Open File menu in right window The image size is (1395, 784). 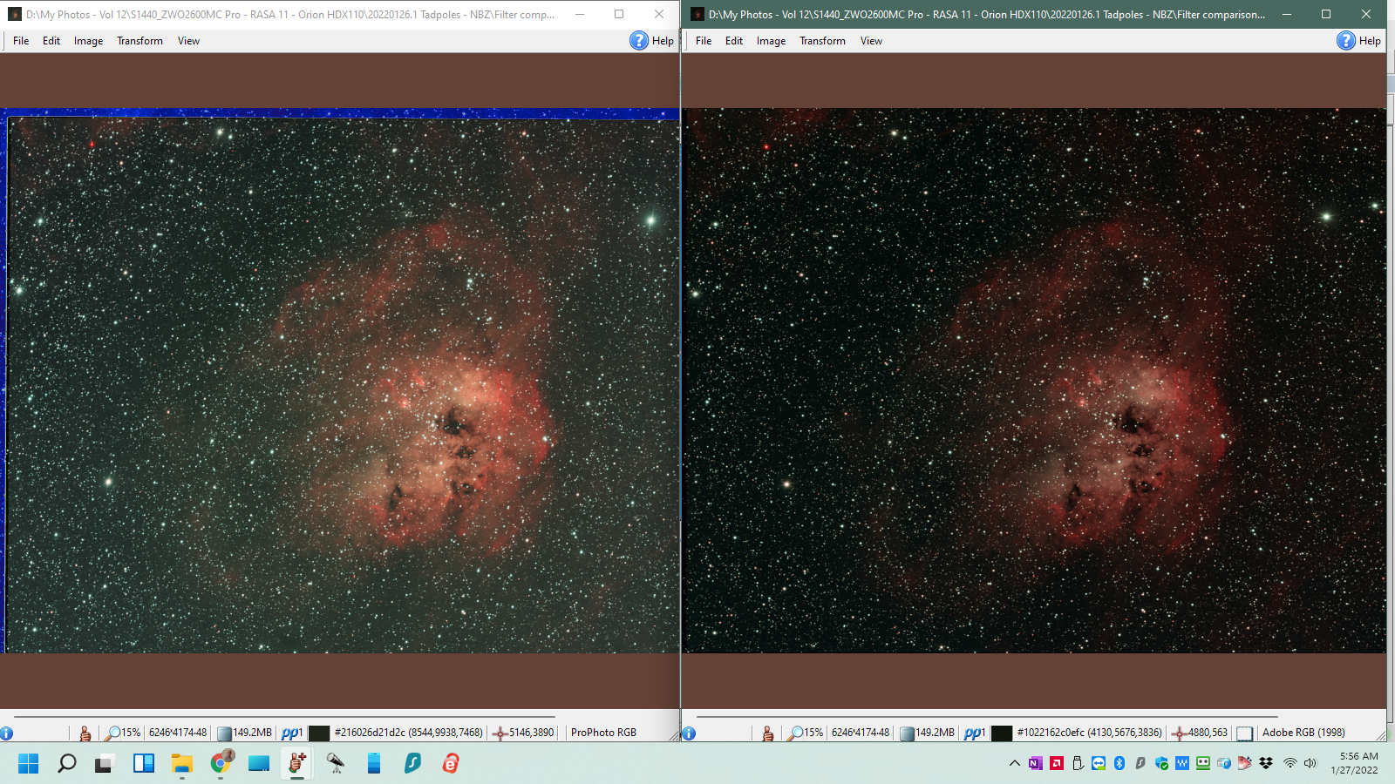(x=704, y=41)
